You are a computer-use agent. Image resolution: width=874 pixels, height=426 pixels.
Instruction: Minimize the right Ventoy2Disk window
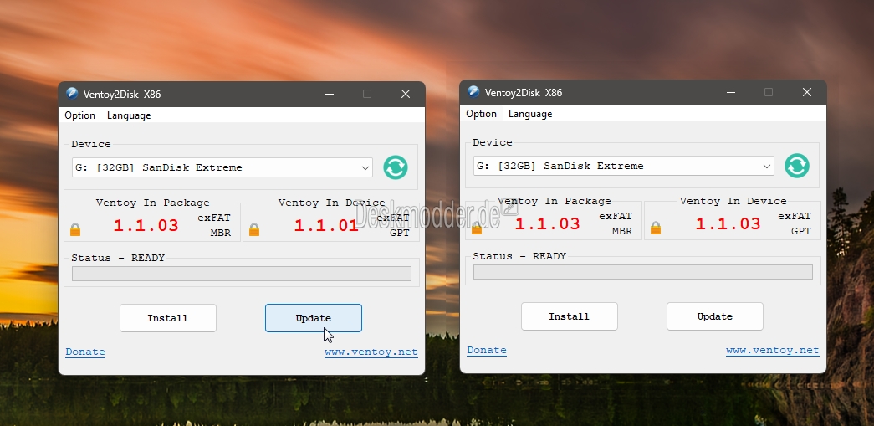pos(731,93)
